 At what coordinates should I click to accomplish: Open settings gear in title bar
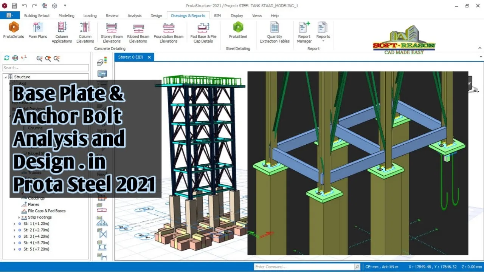pyautogui.click(x=54, y=6)
